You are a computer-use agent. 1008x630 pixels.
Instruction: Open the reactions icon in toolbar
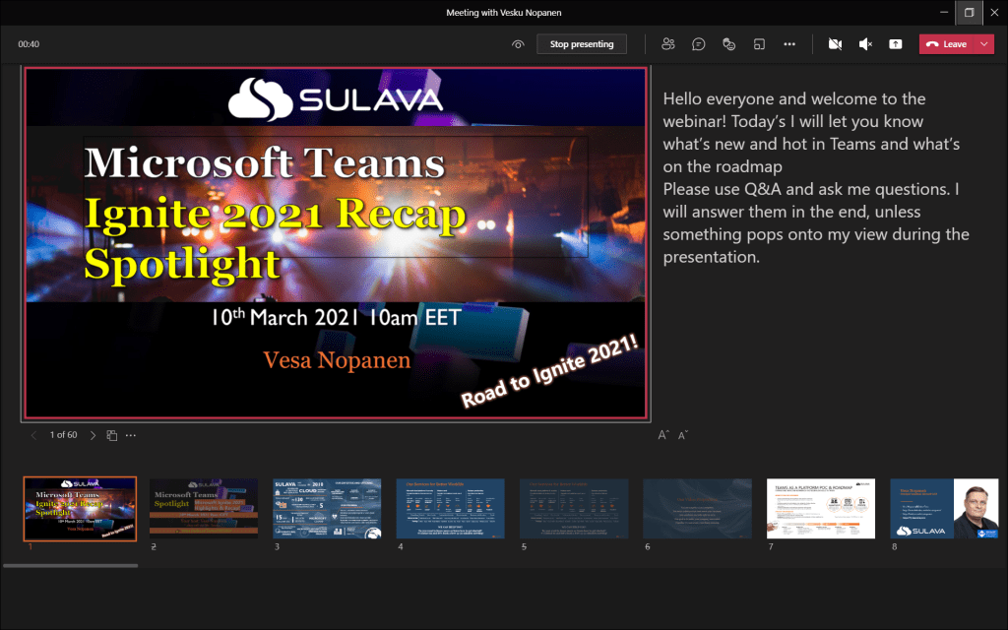pyautogui.click(x=729, y=44)
